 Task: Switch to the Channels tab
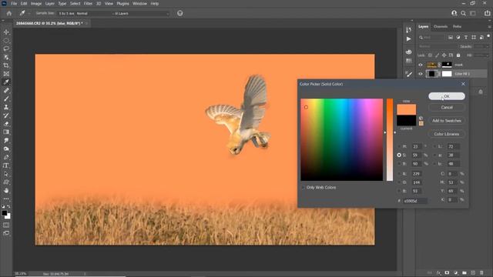(441, 27)
